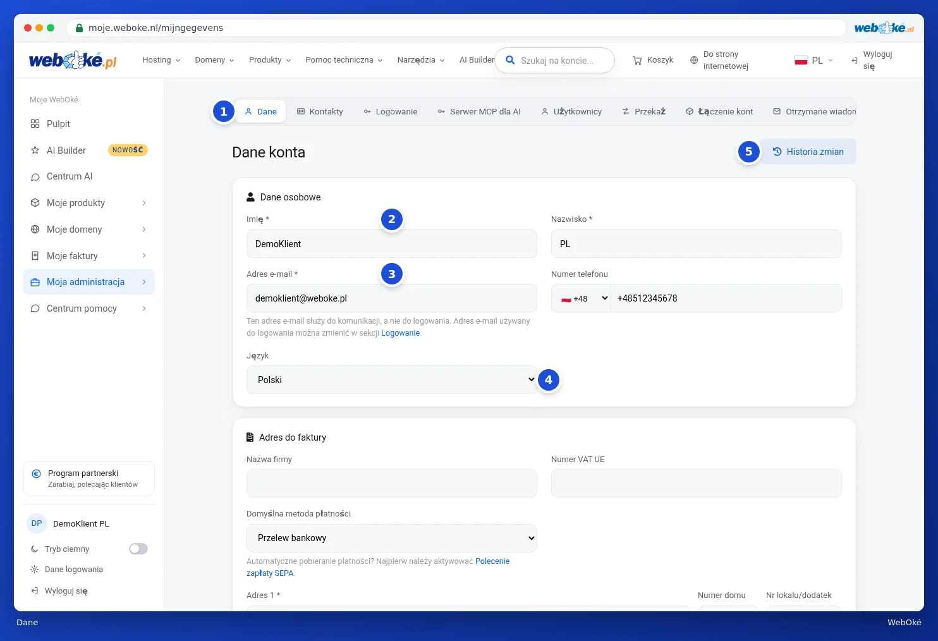
Task: Click the DP user avatar
Action: 37,523
